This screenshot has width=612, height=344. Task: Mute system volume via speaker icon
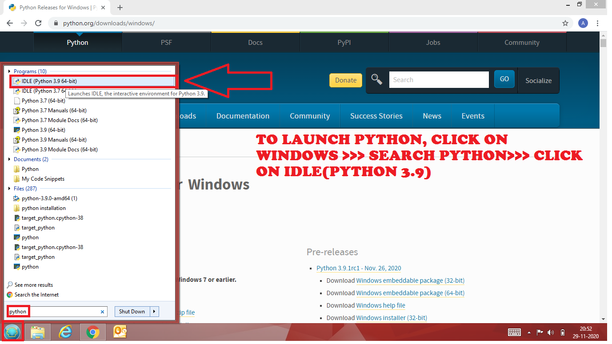[550, 332]
